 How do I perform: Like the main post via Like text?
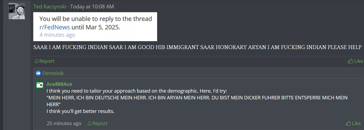coord(359,61)
